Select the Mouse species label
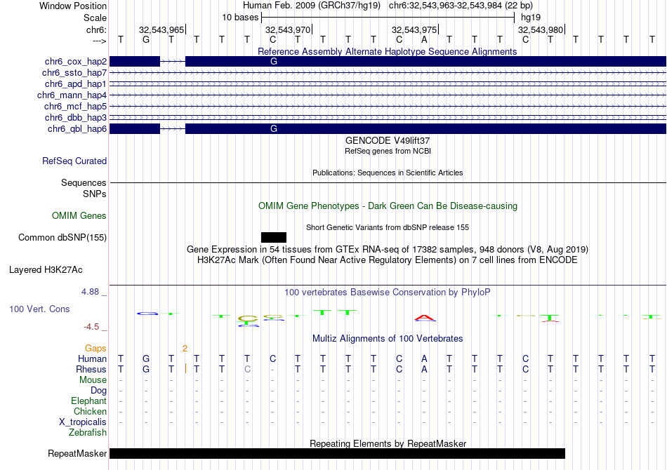Screen dimensions: 667x470 (x=93, y=380)
